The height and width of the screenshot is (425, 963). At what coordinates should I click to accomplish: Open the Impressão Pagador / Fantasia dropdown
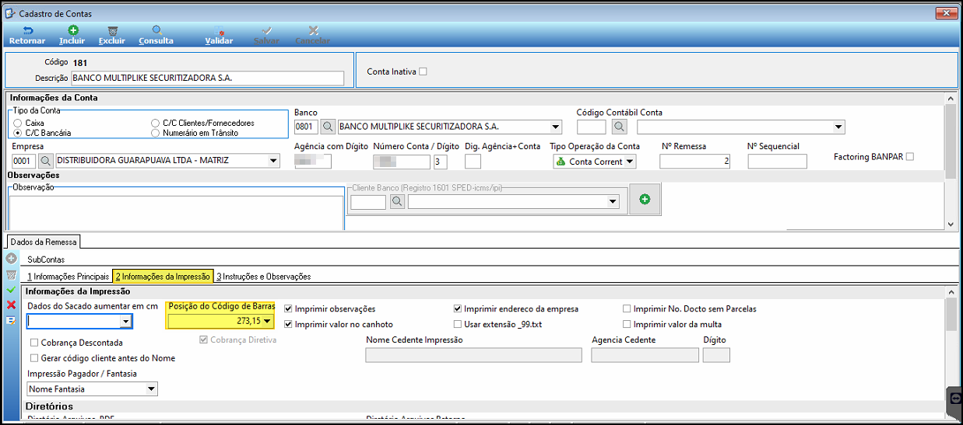[x=151, y=388]
